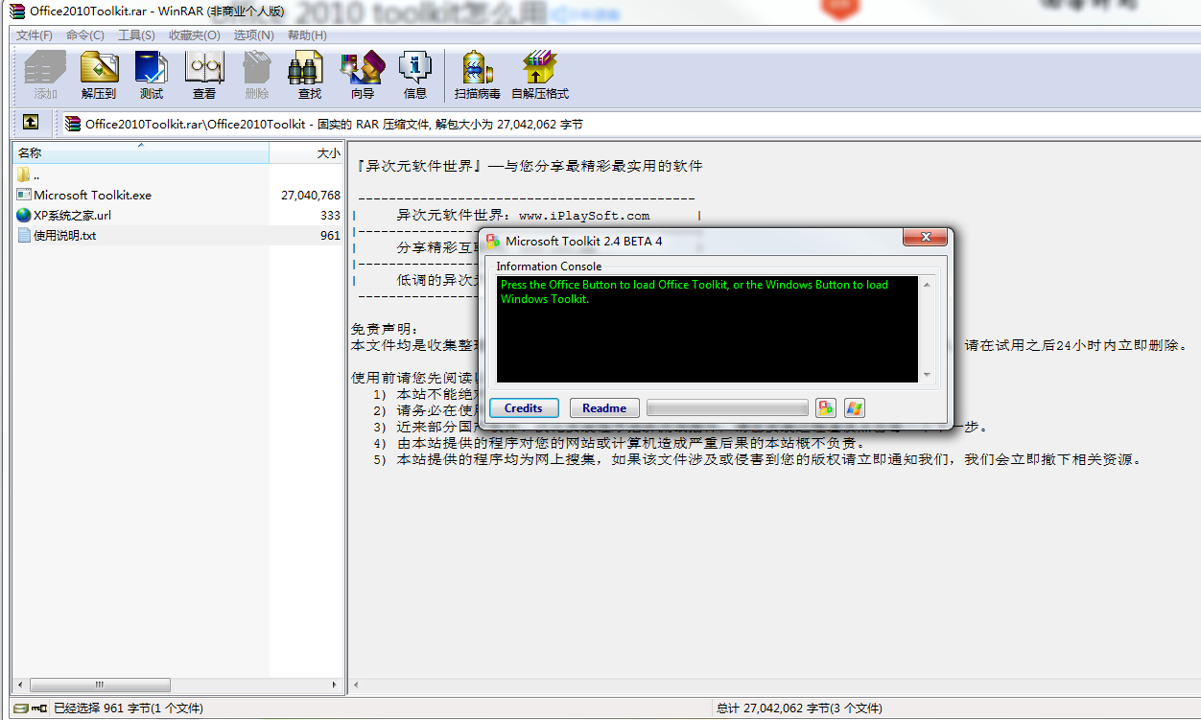This screenshot has height=720, width=1201.
Task: Click the progress bar in Toolkit dialog
Action: pos(727,408)
